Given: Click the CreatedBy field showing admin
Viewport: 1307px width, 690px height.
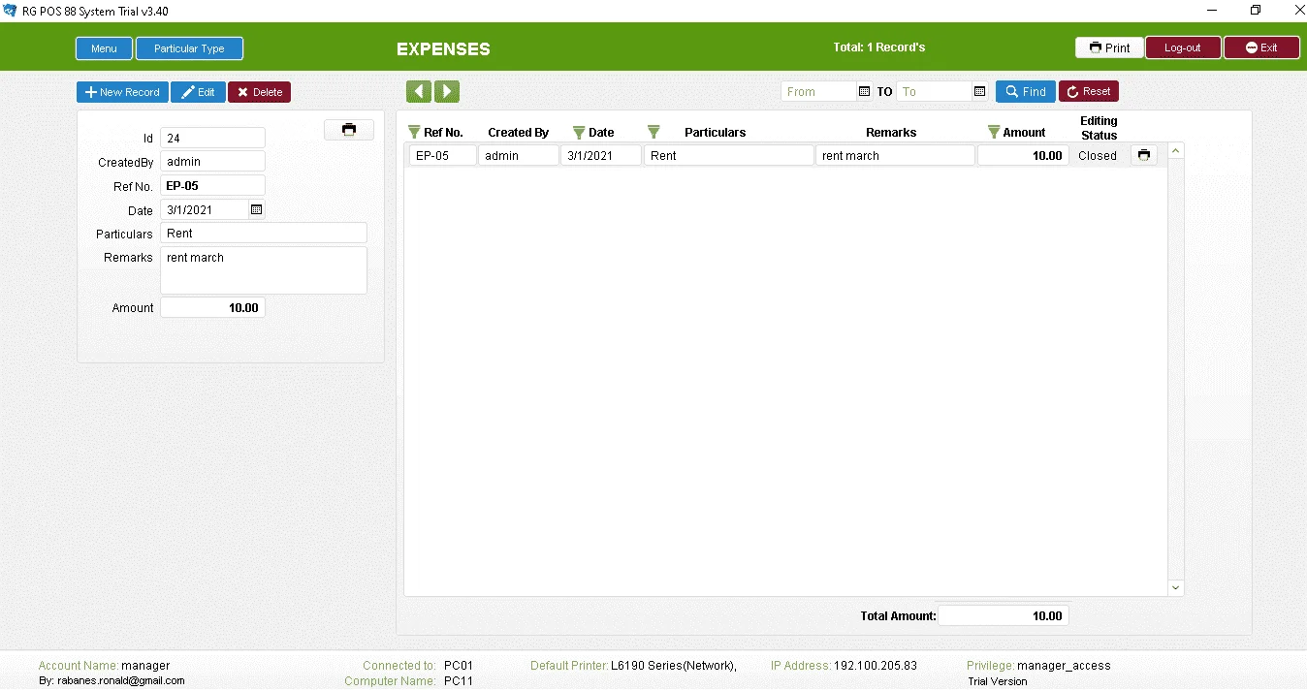Looking at the screenshot, I should [212, 162].
